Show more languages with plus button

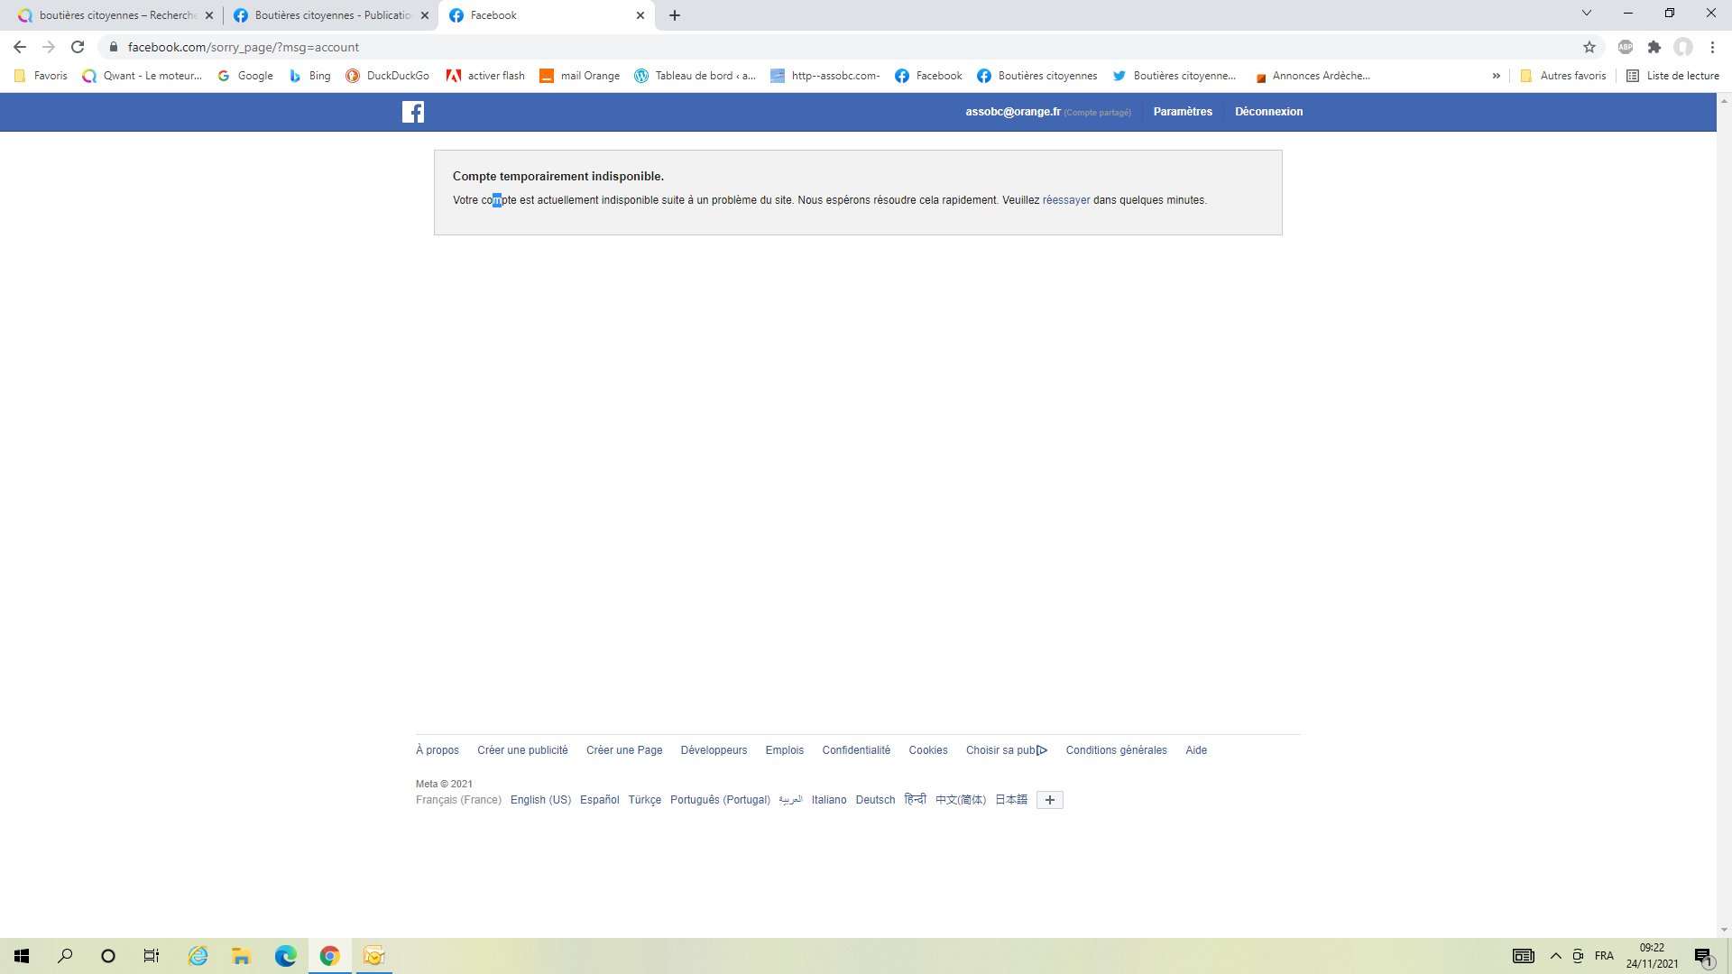pos(1049,800)
